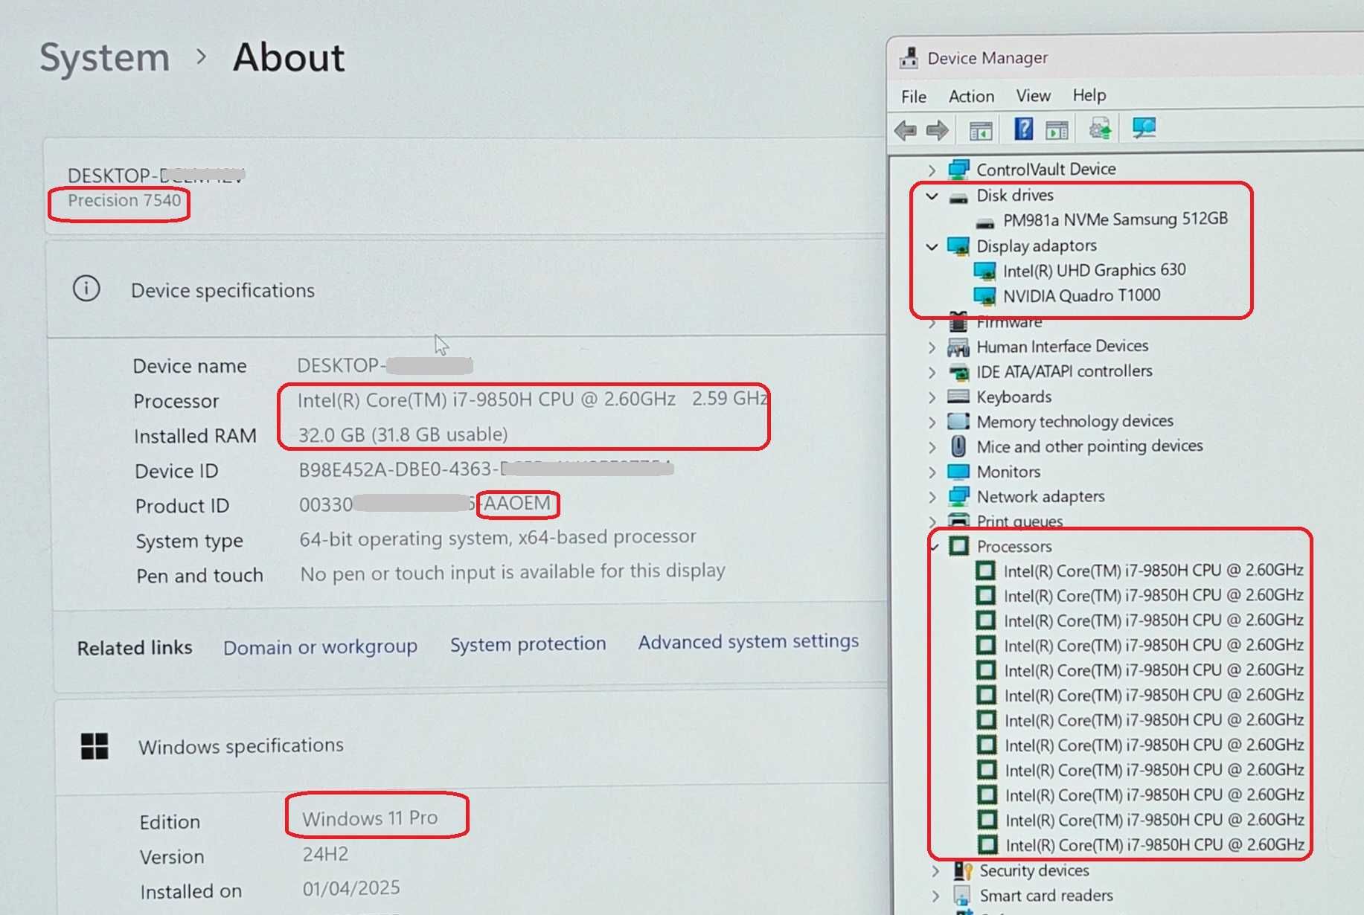The height and width of the screenshot is (915, 1364).
Task: Select the NVIDIA Quadro T1000 adapter
Action: click(x=1081, y=296)
